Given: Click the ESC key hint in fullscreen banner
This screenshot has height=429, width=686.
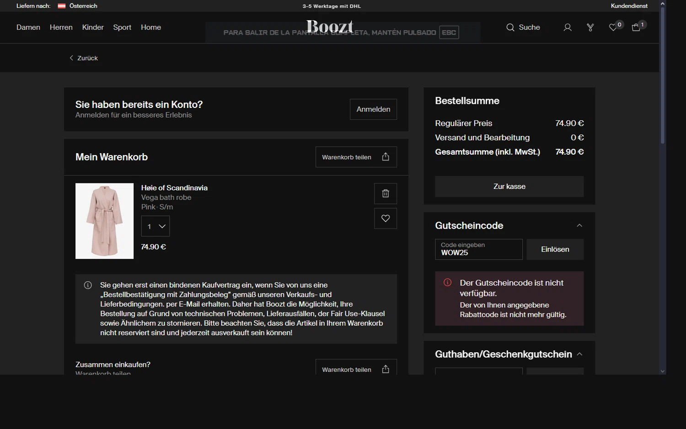Looking at the screenshot, I should point(449,32).
